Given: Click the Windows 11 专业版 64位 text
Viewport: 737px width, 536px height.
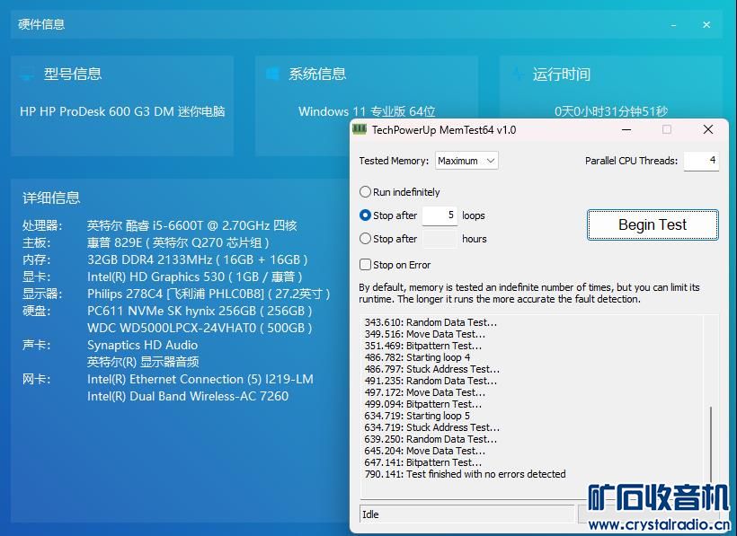Looking at the screenshot, I should coord(367,111).
